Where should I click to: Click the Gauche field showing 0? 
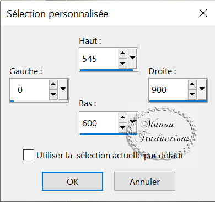pos(30,90)
